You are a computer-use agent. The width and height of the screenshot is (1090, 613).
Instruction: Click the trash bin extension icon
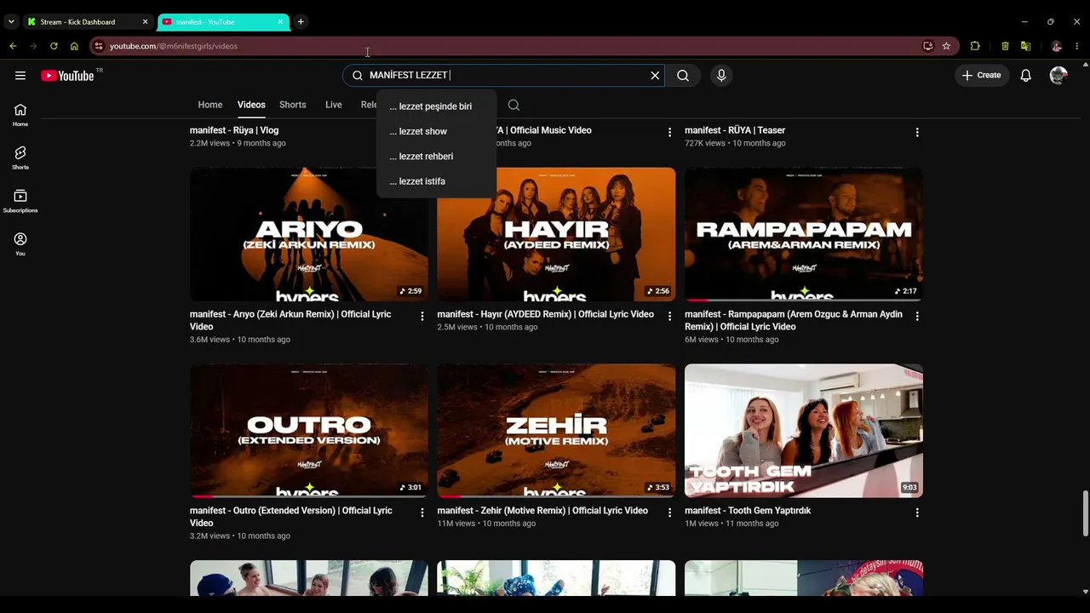click(x=1005, y=46)
